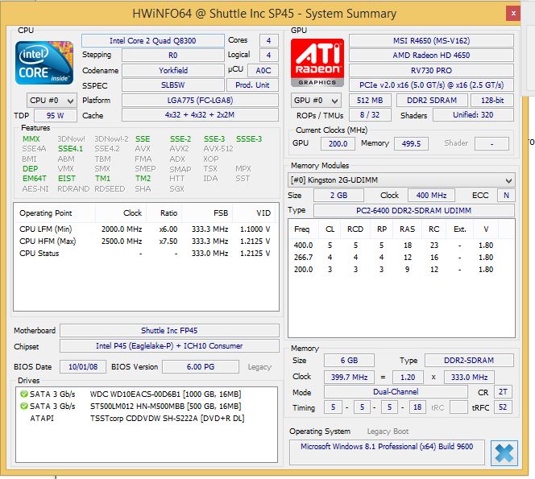Click the Shuttle Inc FP45 motherboard field

point(169,330)
